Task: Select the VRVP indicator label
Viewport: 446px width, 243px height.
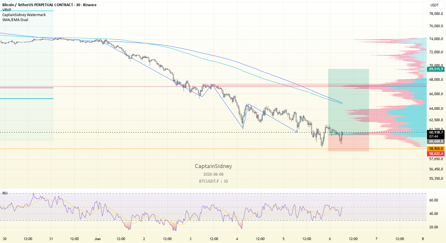Action: coord(7,10)
